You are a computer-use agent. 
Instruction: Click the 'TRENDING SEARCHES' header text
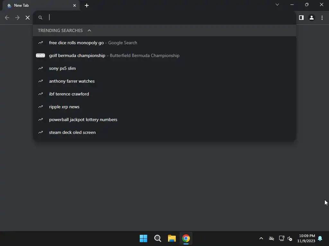(60, 30)
